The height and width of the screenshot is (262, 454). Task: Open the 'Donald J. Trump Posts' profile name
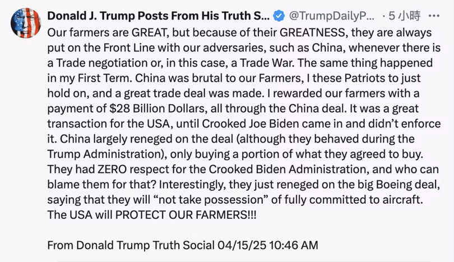coord(158,16)
